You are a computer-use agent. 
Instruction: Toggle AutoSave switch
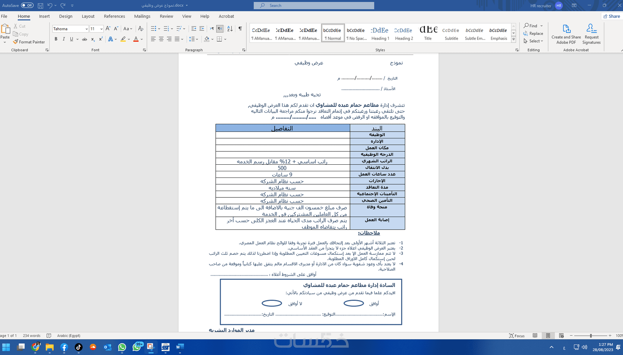point(27,5)
